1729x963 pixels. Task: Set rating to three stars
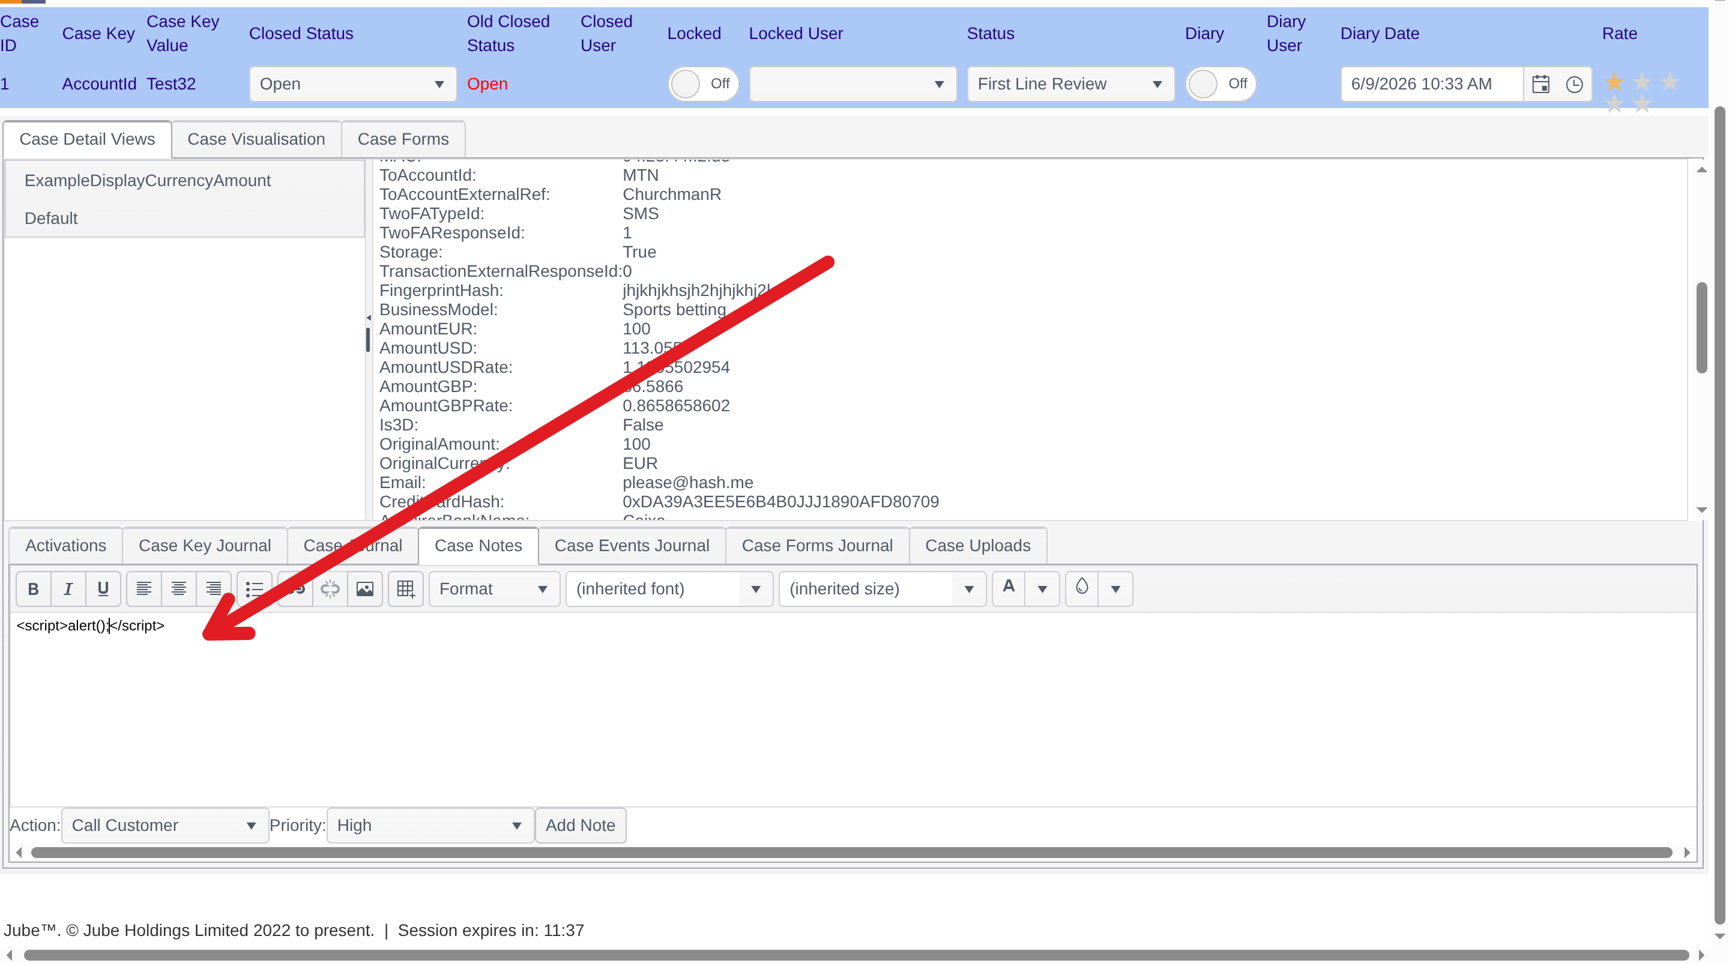point(1670,82)
